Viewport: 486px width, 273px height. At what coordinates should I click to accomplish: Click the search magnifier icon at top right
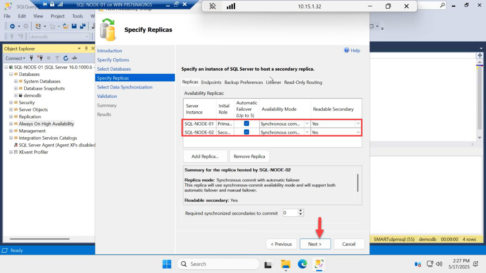point(442,5)
